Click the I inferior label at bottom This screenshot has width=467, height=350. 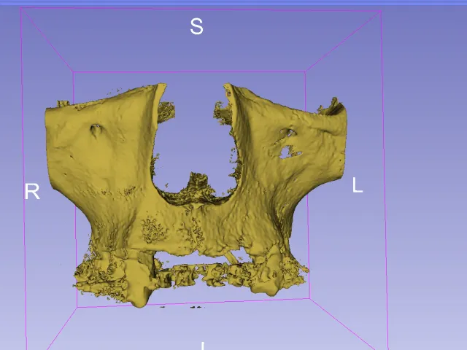[203, 346]
